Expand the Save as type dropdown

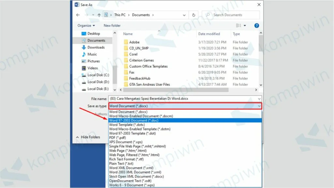(x=259, y=106)
